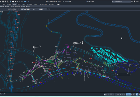The image size is (140, 97).
Task: Open the 参数化 ribbon tab
Action: click(9, 4)
